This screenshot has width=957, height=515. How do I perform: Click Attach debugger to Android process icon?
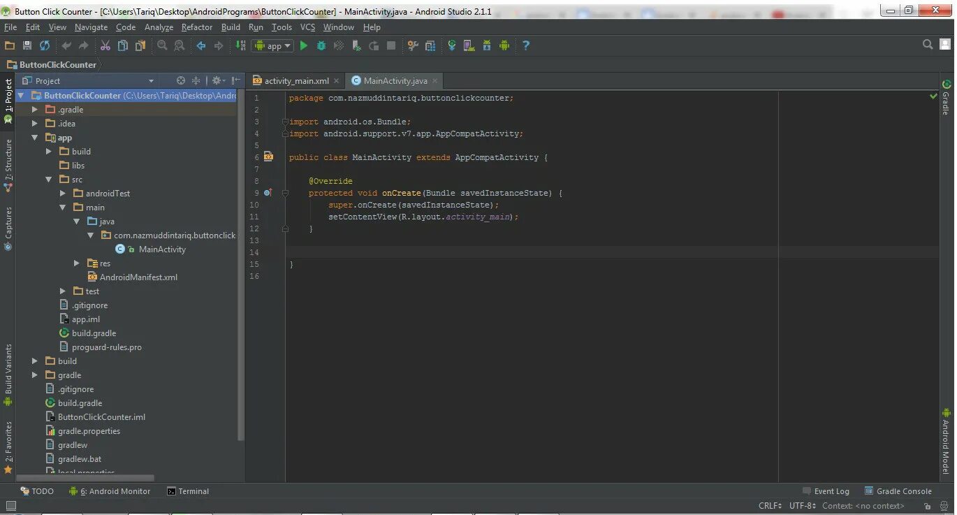click(x=356, y=45)
